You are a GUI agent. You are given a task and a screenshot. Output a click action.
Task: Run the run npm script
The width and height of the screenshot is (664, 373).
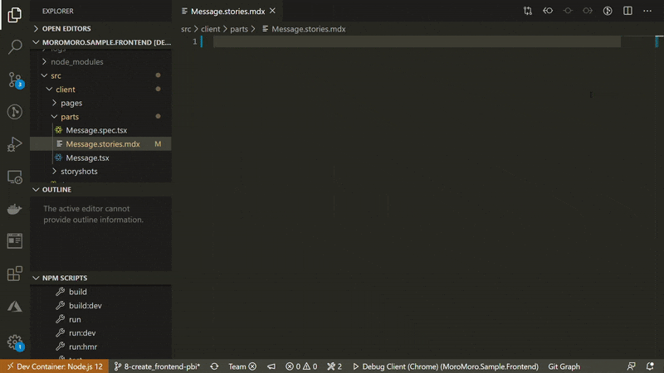point(100,319)
